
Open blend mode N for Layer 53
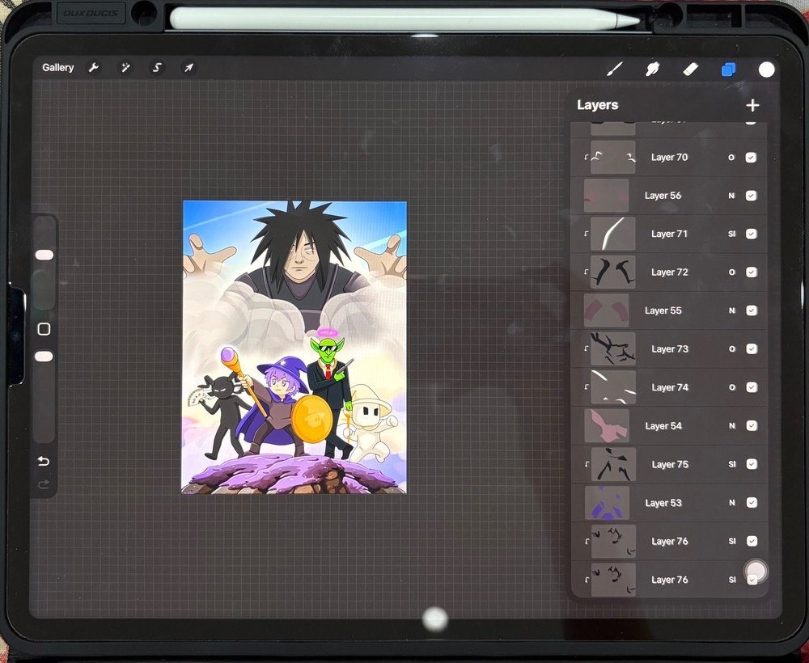click(732, 502)
